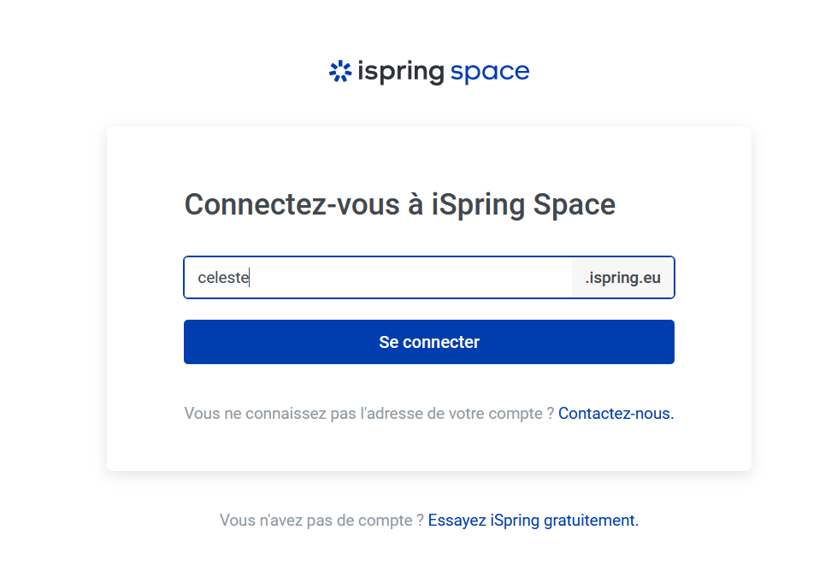Follow the "Essayez iSpring gratuitement" link
Viewport: 837px width, 583px height.
(x=533, y=520)
